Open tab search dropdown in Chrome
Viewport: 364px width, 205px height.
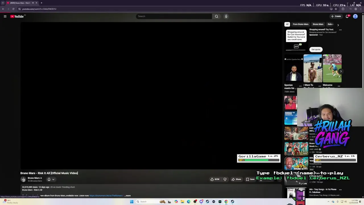pos(3,3)
